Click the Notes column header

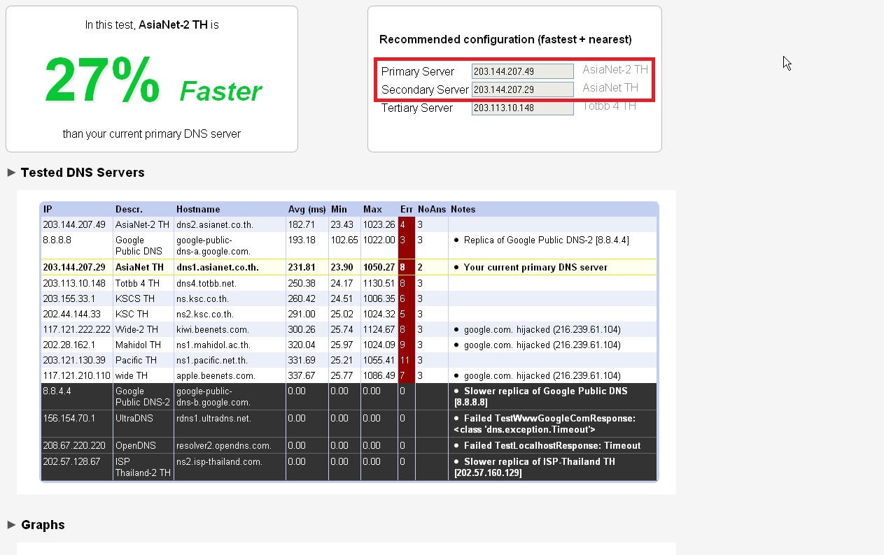pyautogui.click(x=463, y=209)
